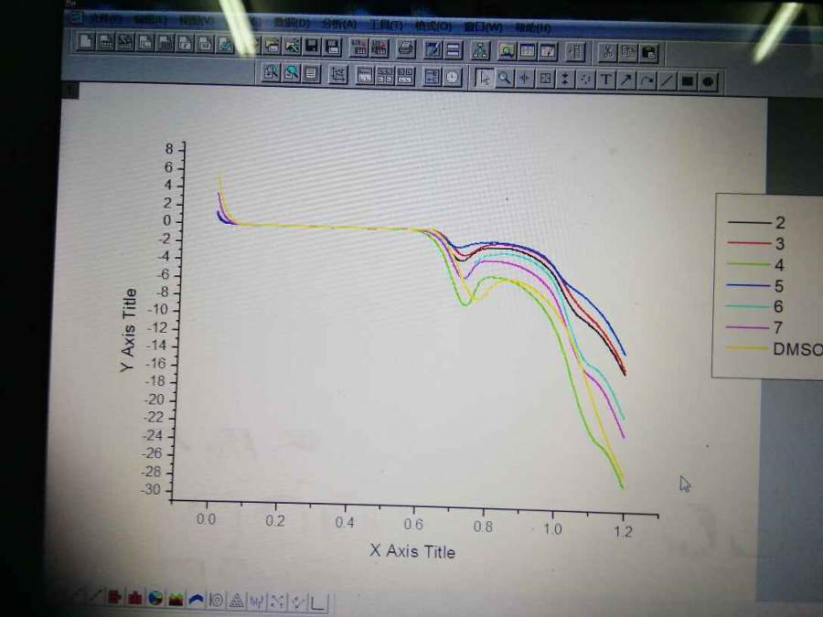Click the layer 1 icon at graph corner
This screenshot has height=617, width=823.
tap(70, 90)
